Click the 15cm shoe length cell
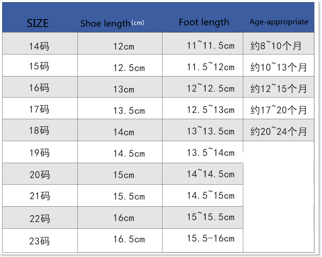 124,175
